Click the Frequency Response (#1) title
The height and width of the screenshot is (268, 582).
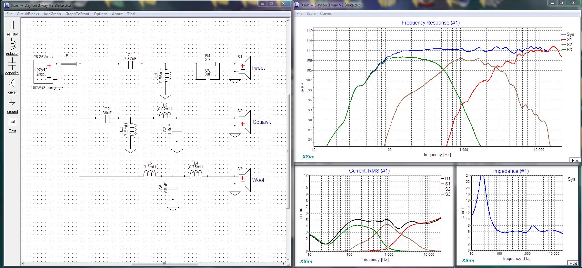tap(430, 23)
